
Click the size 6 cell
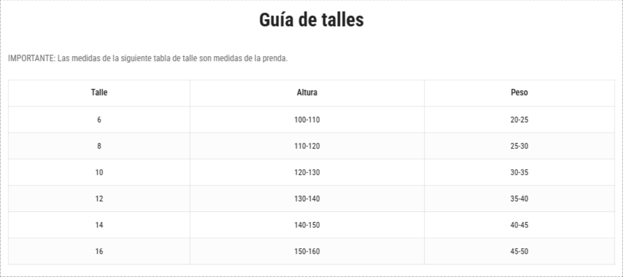click(99, 120)
